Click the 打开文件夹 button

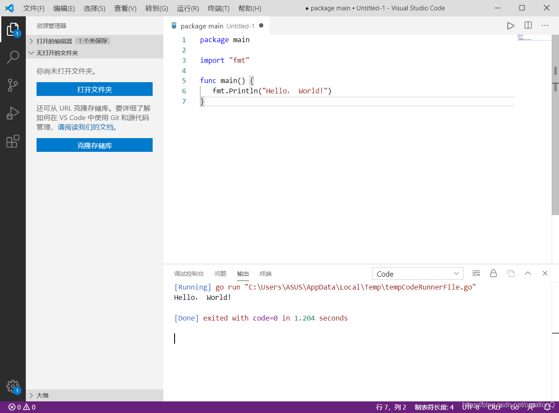[95, 89]
